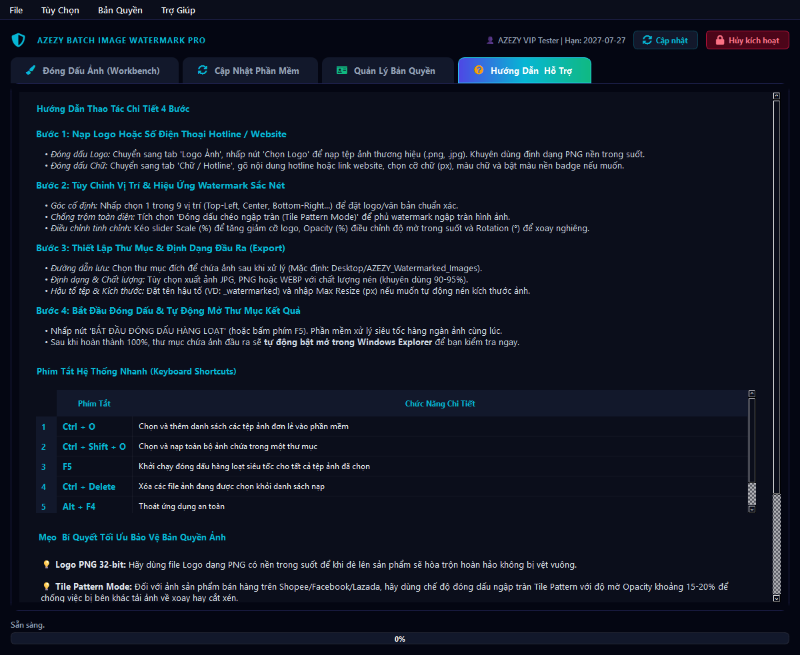Viewport: 800px width, 655px height.
Task: Open the Trợ Giúp menu
Action: point(178,10)
